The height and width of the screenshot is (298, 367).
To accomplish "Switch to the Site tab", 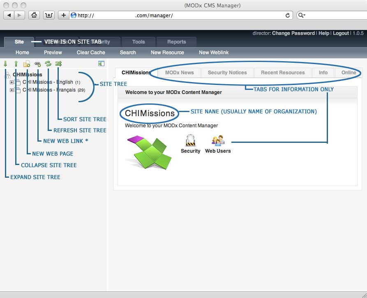I will [x=19, y=42].
